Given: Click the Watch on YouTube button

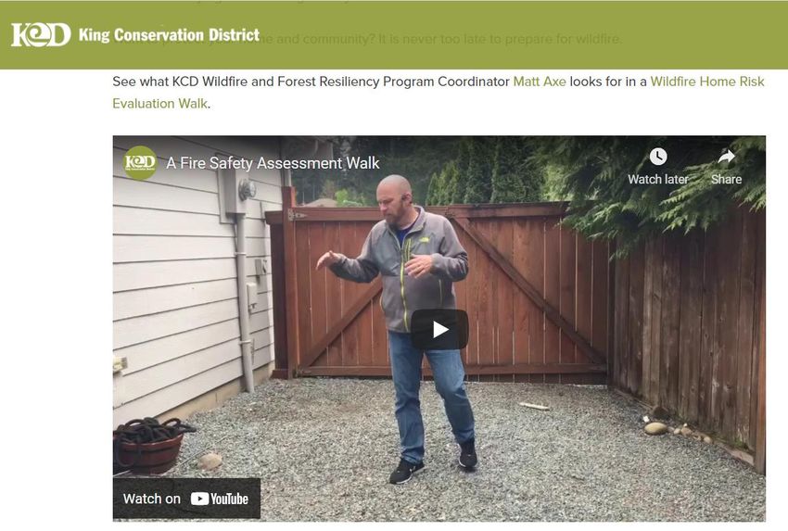Looking at the screenshot, I should click(186, 499).
